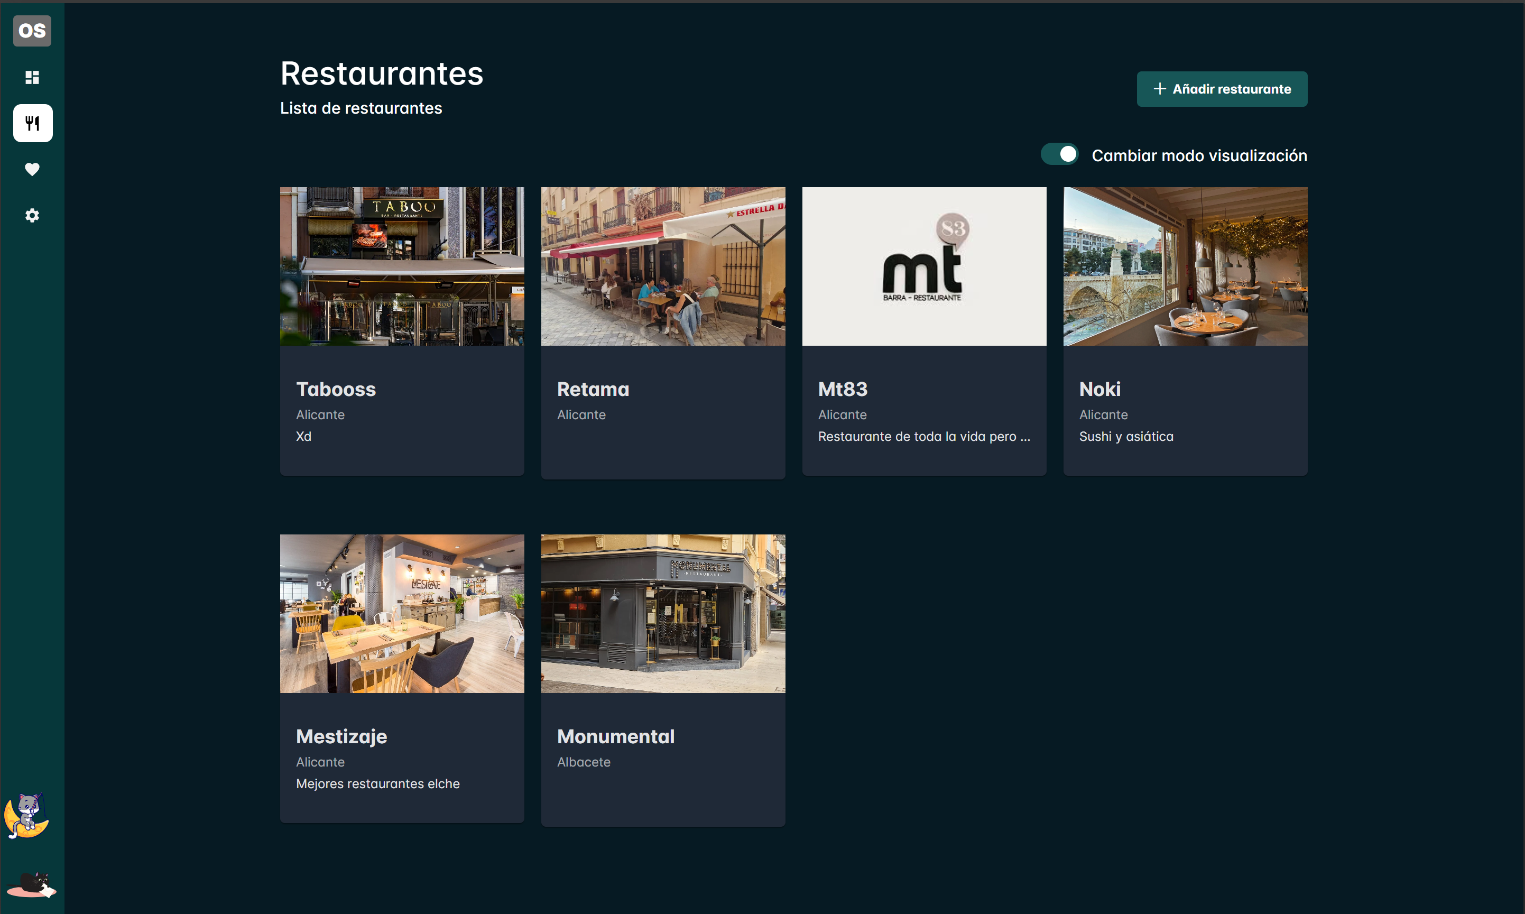Open favorites heart icon in sidebar
Viewport: 1525px width, 914px height.
(x=32, y=169)
